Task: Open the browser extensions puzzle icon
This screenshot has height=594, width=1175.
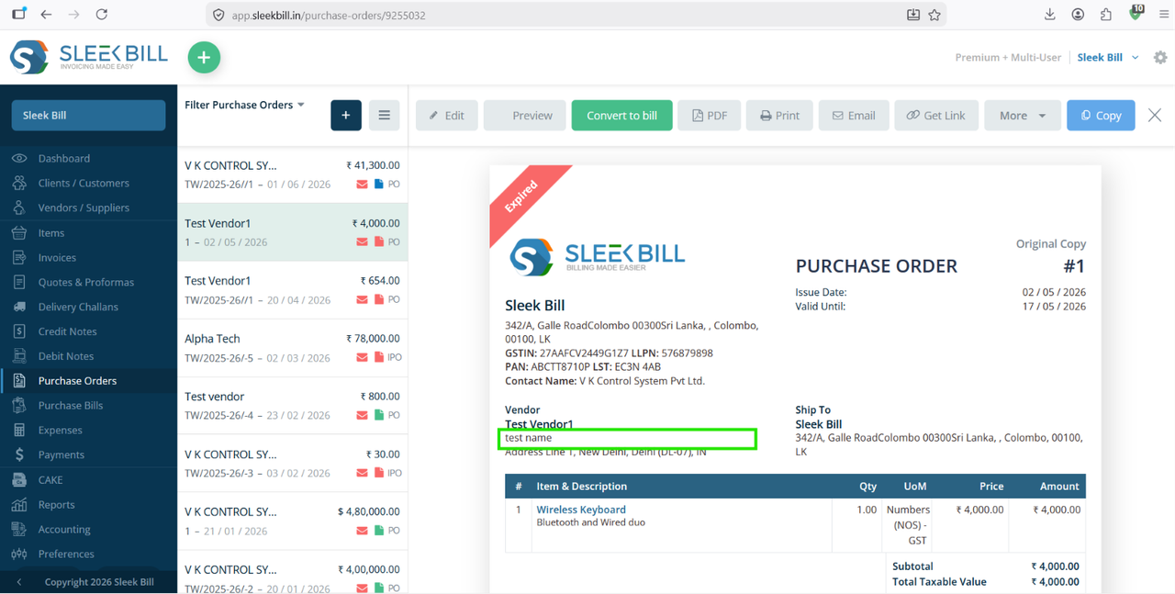Action: click(x=1105, y=15)
